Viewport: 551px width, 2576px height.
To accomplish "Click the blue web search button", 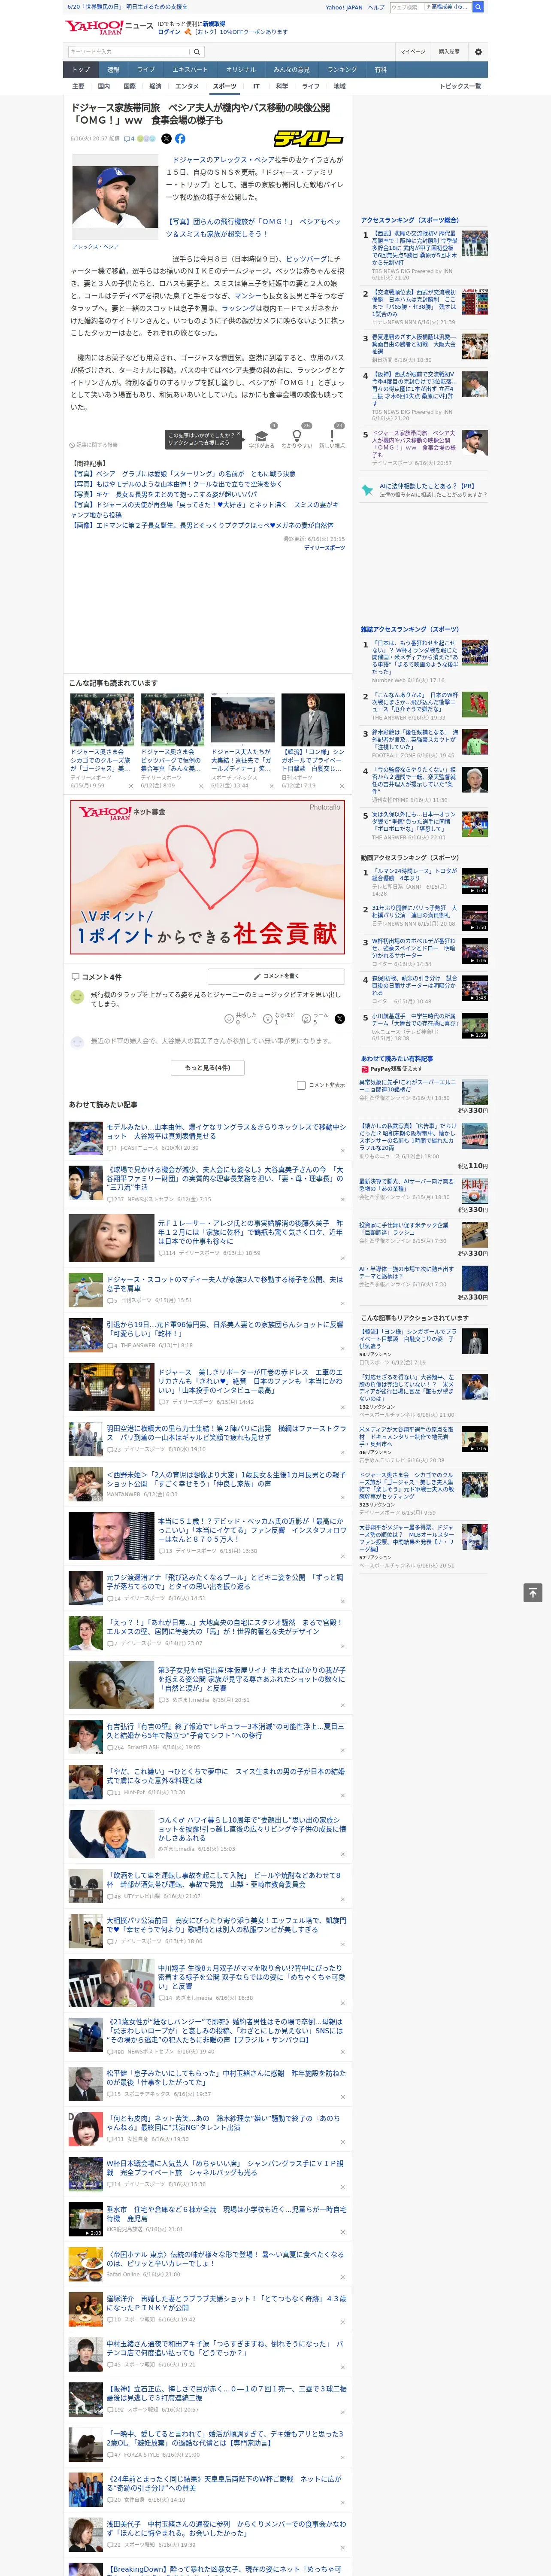I will pyautogui.click(x=478, y=7).
